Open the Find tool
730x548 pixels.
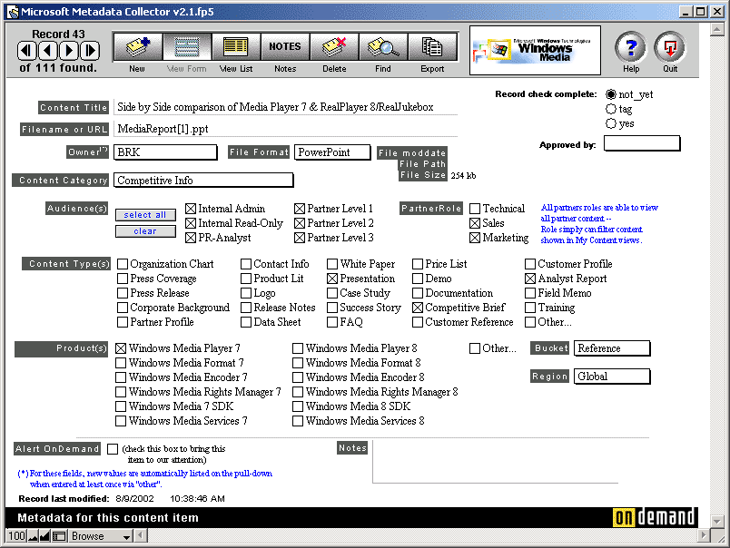(383, 46)
